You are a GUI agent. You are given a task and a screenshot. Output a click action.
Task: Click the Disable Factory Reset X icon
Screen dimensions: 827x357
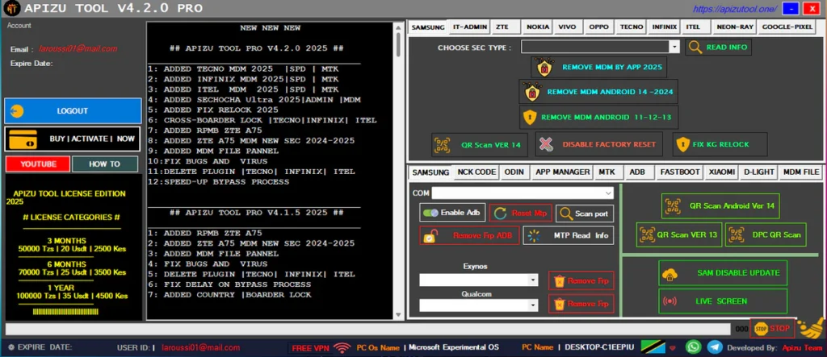pos(547,144)
